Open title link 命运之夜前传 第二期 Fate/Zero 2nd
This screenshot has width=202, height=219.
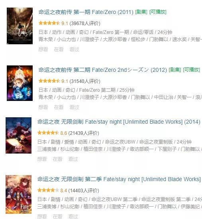103,70
